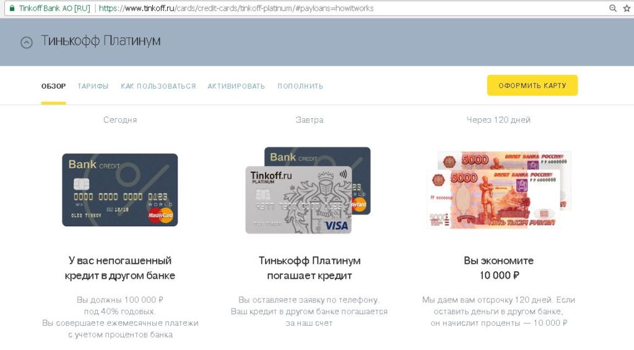Click the Вы экономите 10 000 ₽ heading
The width and height of the screenshot is (634, 350).
click(499, 268)
